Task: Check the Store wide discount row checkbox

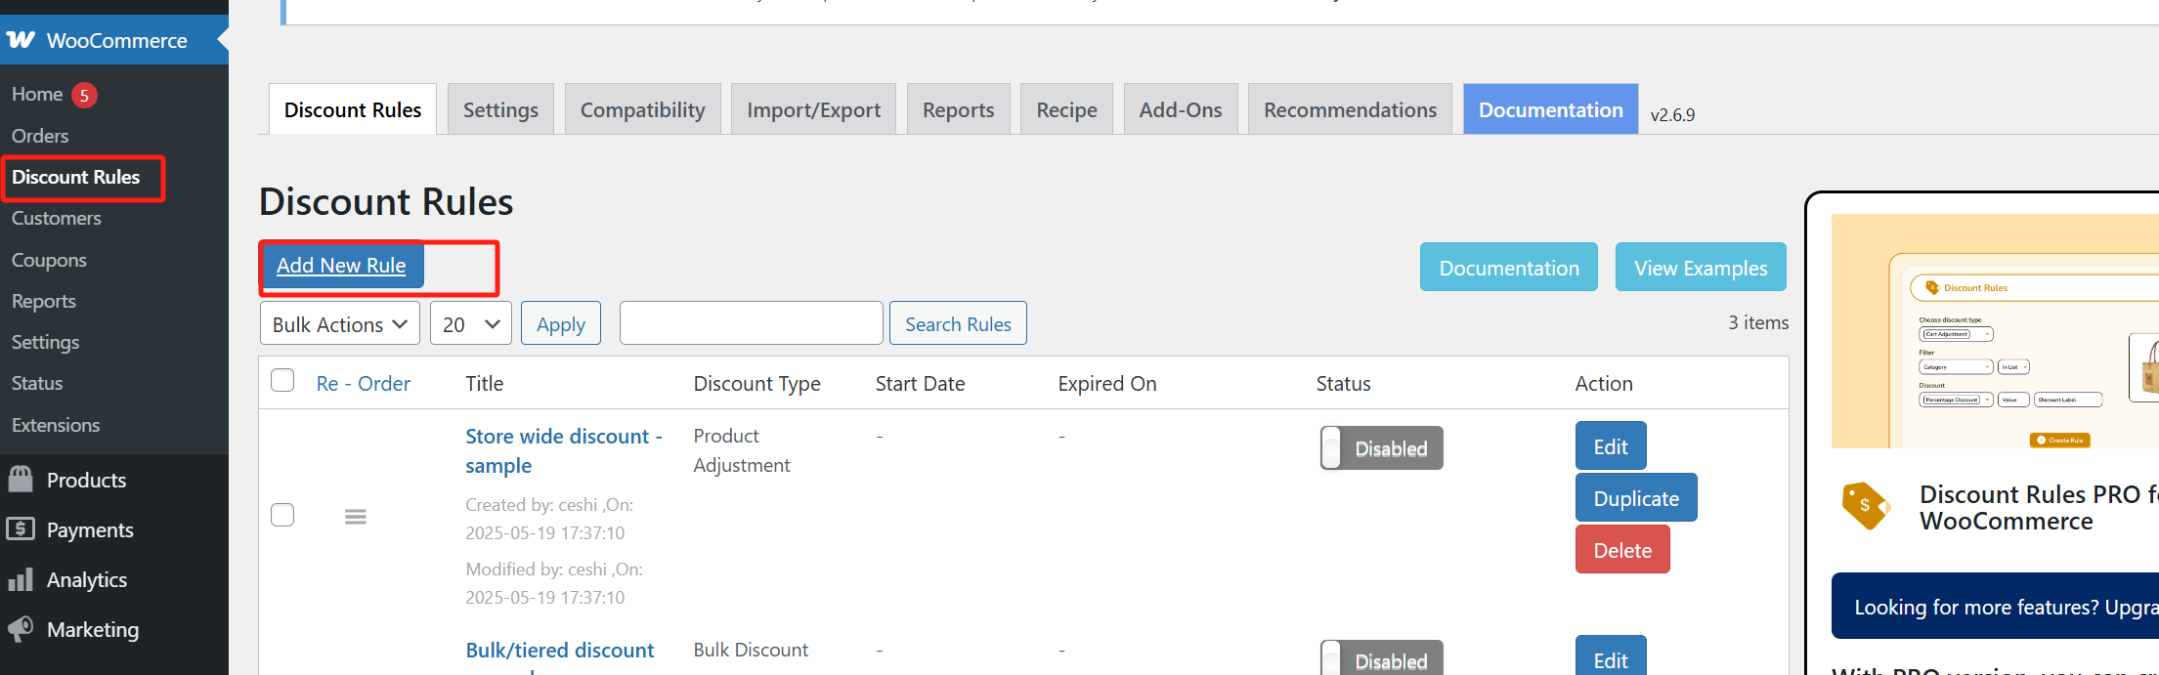Action: tap(282, 515)
